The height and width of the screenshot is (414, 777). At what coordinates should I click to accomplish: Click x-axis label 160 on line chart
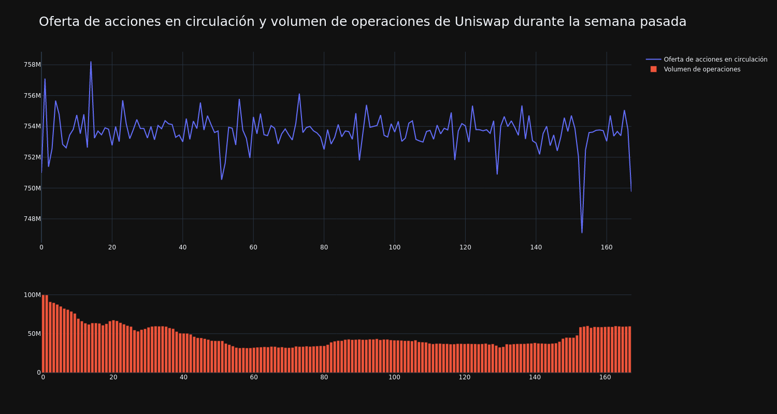[x=607, y=247]
